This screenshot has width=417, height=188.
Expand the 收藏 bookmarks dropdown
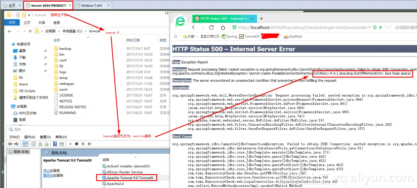click(197, 37)
